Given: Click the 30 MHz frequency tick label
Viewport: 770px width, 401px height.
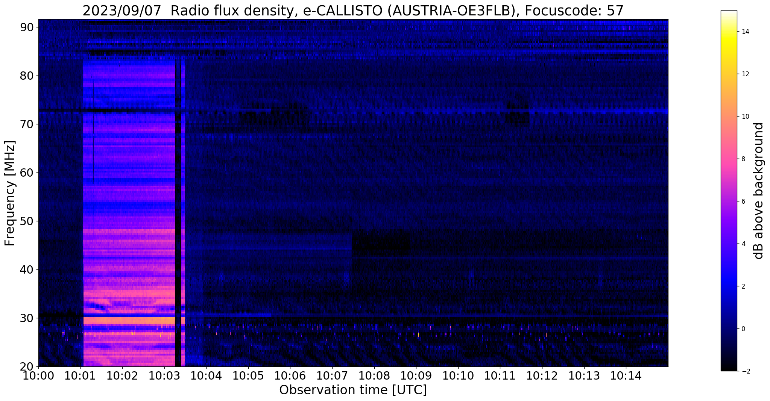Looking at the screenshot, I should pyautogui.click(x=27, y=318).
